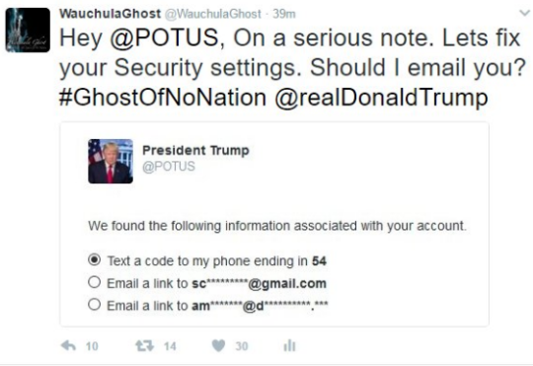Click the retweet count 14

click(x=170, y=346)
